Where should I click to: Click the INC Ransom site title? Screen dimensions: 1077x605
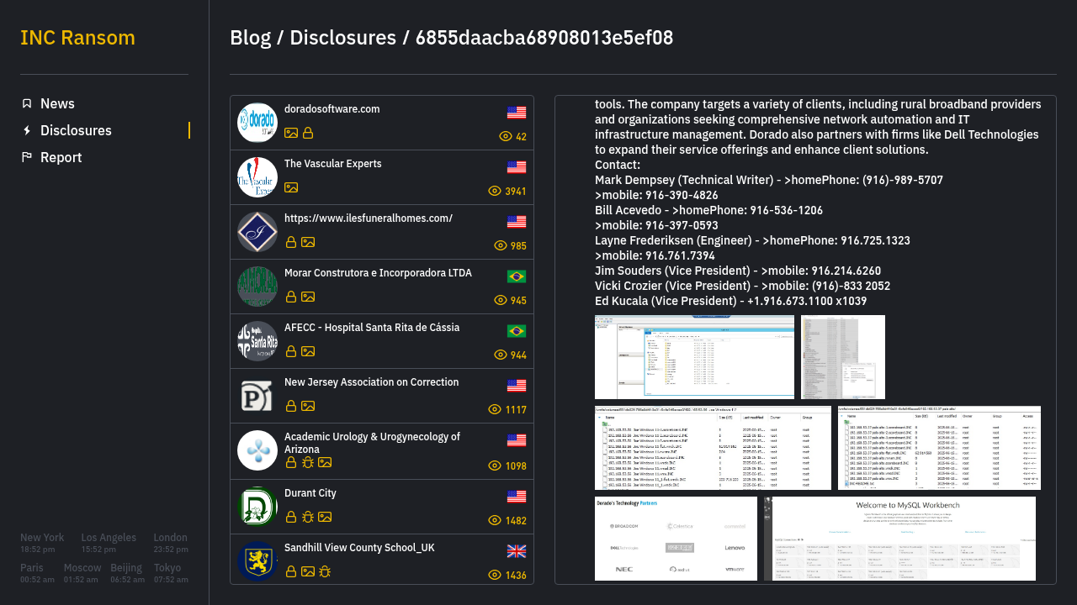[77, 38]
